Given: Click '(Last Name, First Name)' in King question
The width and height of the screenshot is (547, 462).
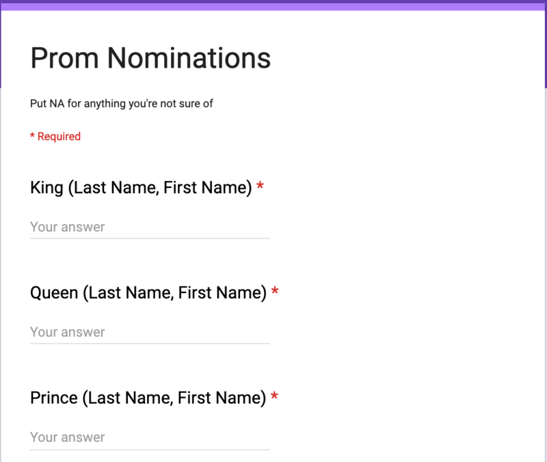Looking at the screenshot, I should coord(160,187).
